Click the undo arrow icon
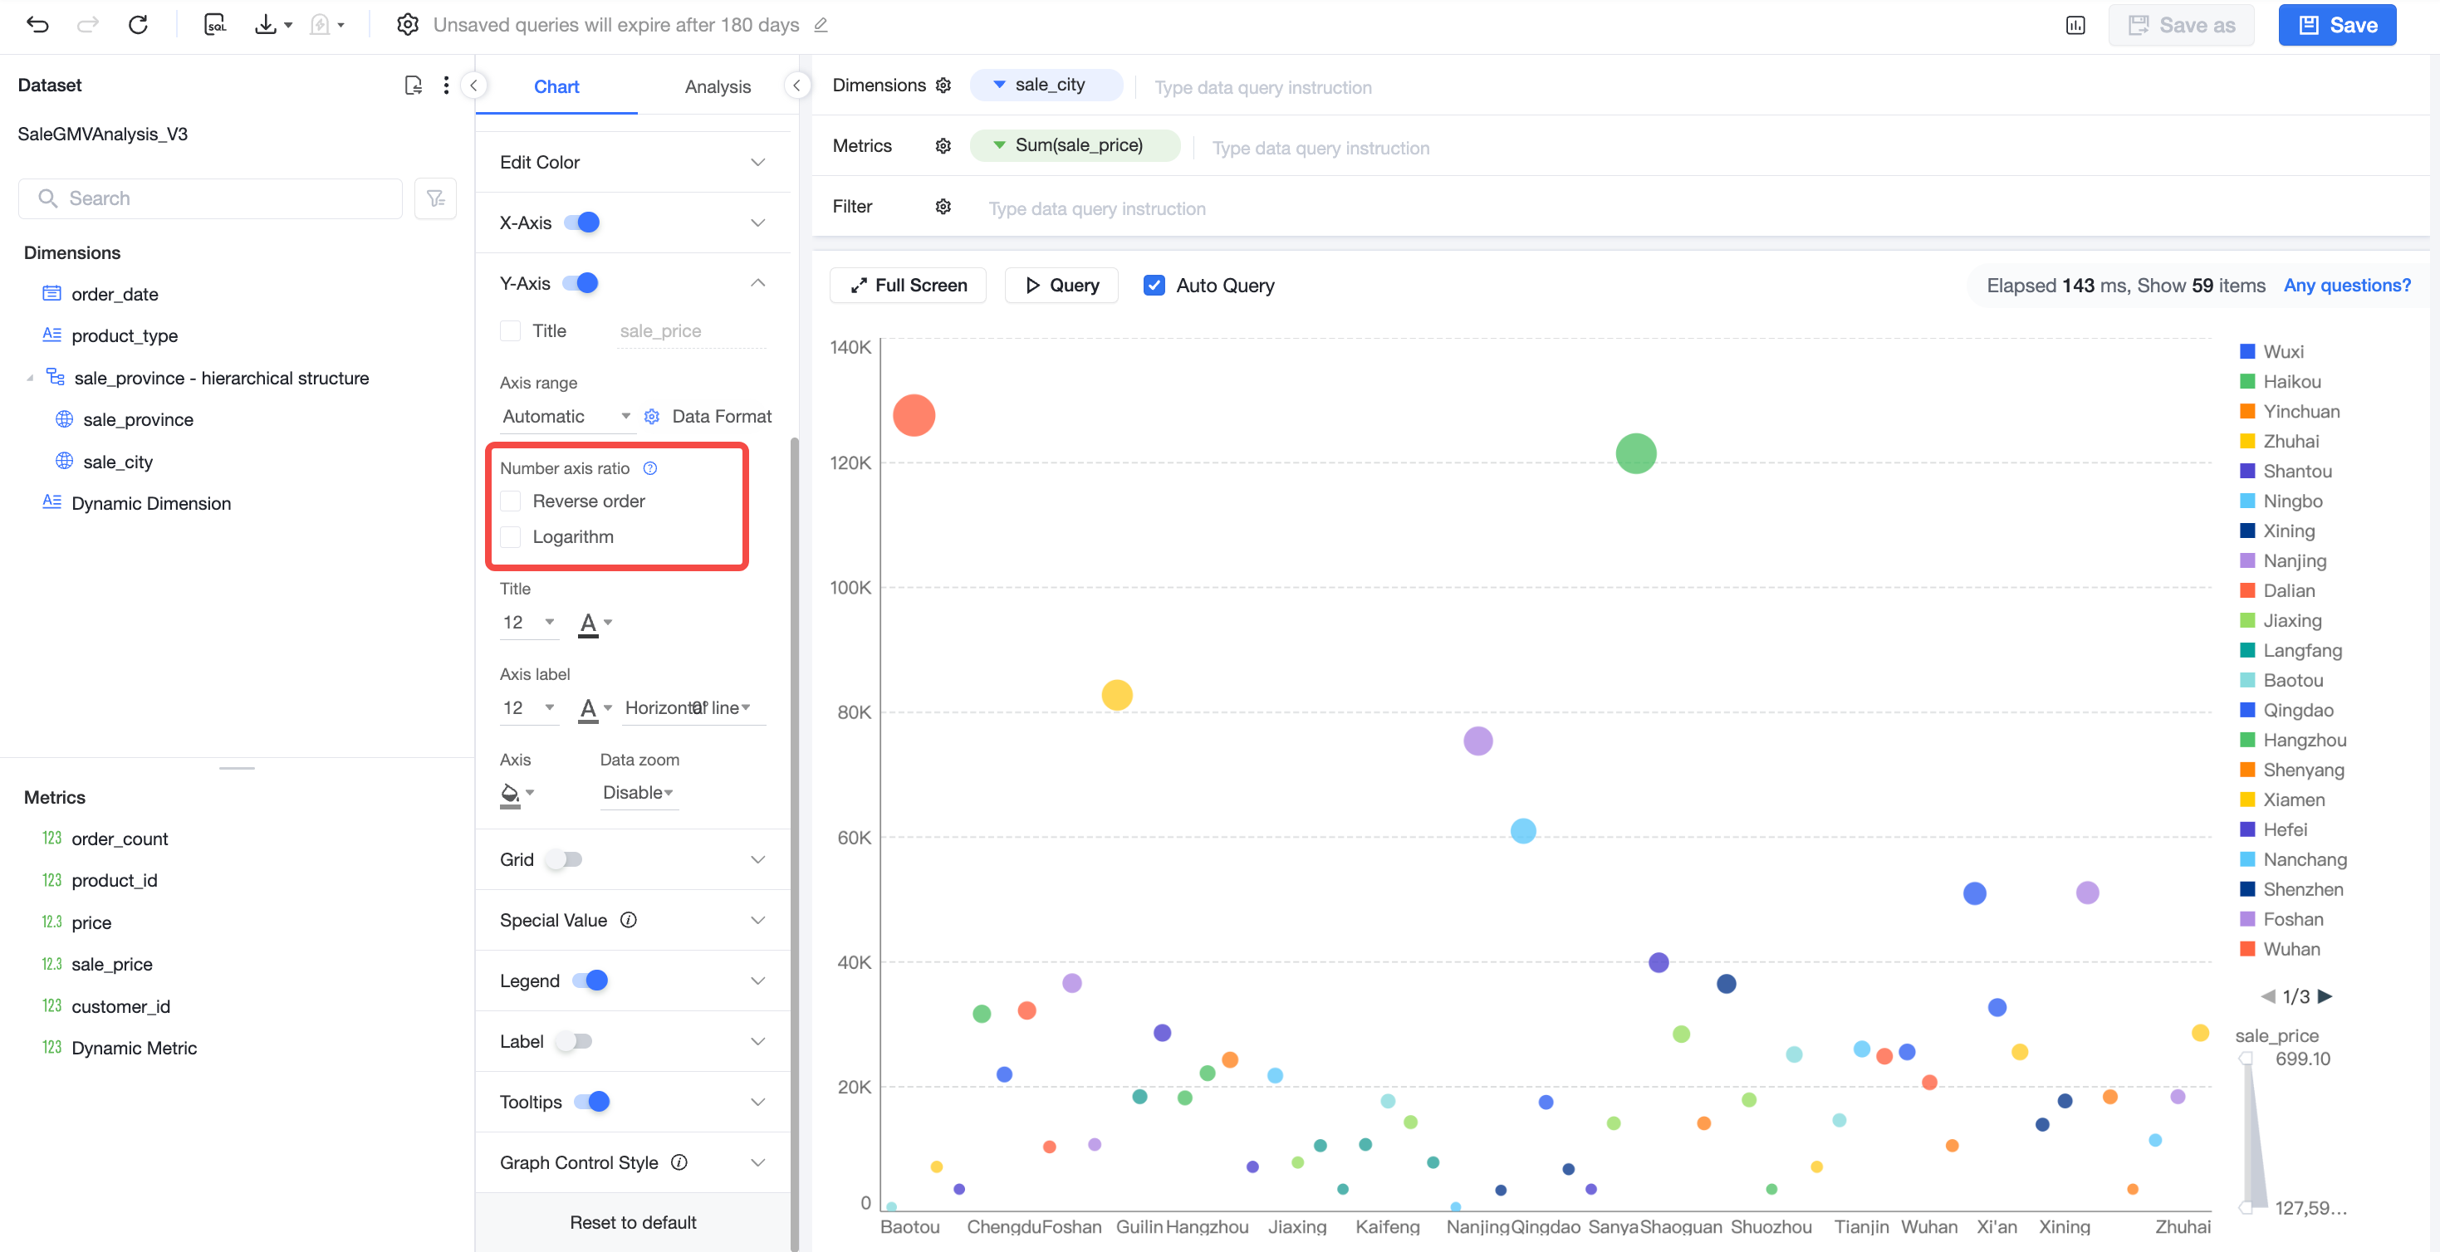Viewport: 2440px width, 1252px height. [x=38, y=25]
